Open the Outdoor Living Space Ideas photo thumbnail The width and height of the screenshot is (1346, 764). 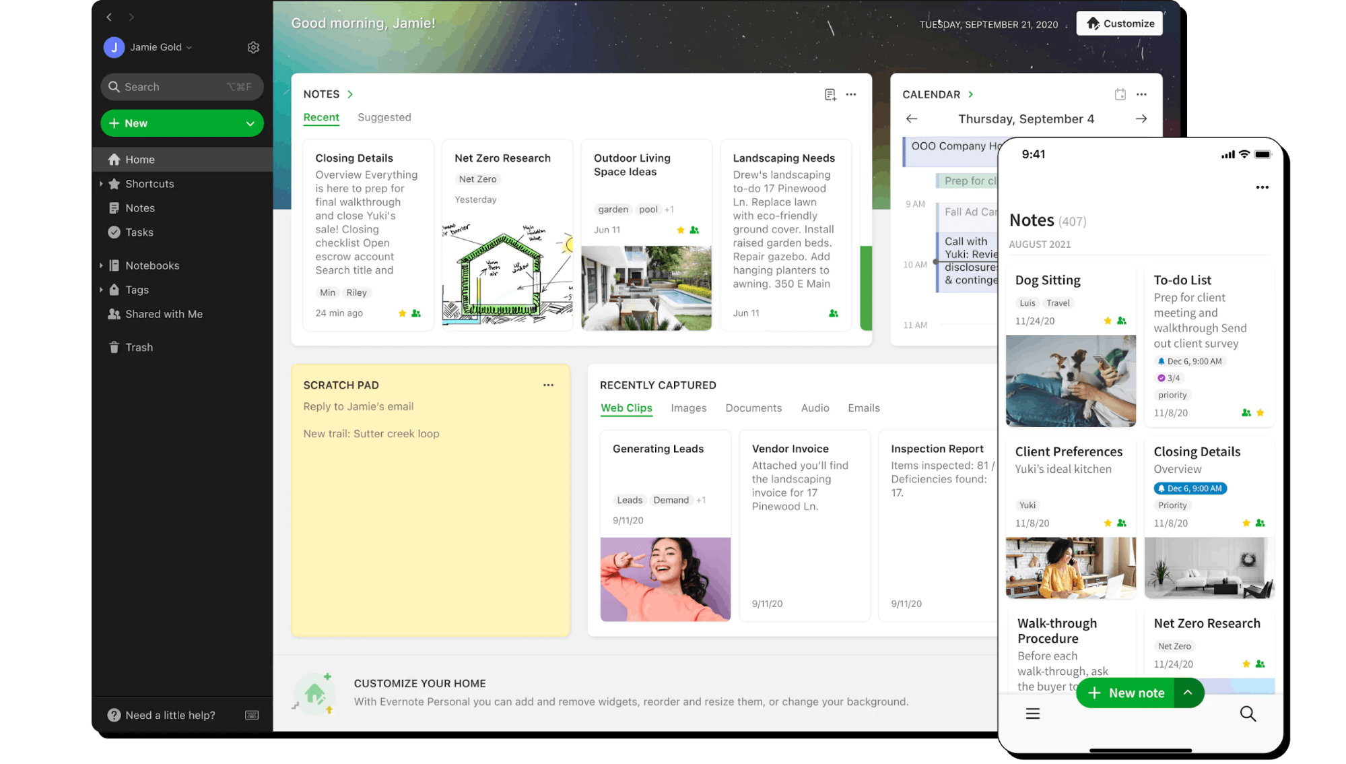[646, 288]
